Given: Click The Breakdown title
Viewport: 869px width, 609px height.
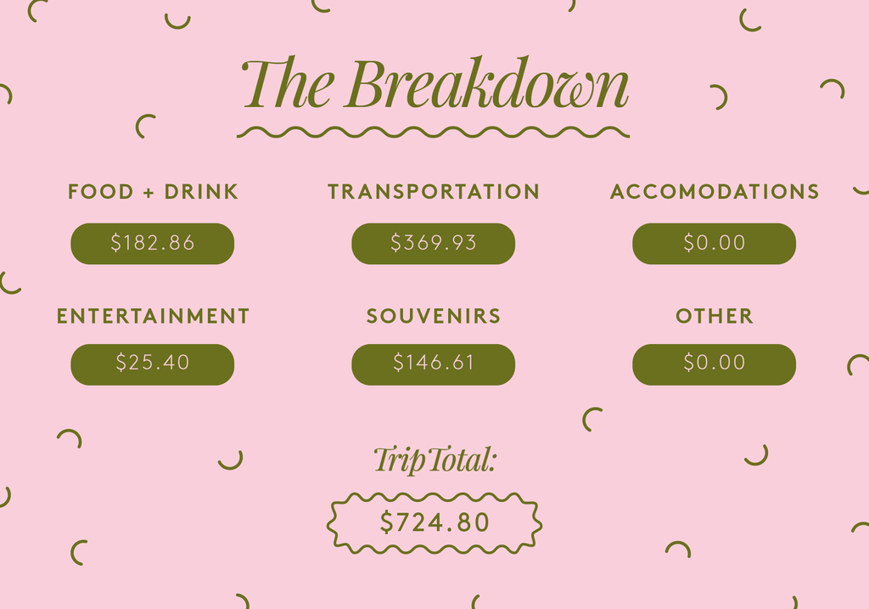Looking at the screenshot, I should [x=435, y=83].
